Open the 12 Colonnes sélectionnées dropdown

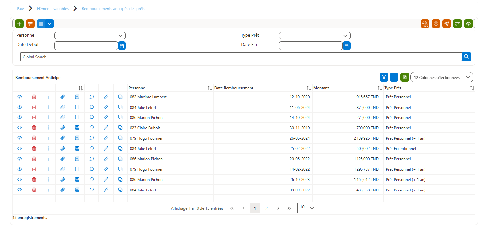tap(442, 77)
